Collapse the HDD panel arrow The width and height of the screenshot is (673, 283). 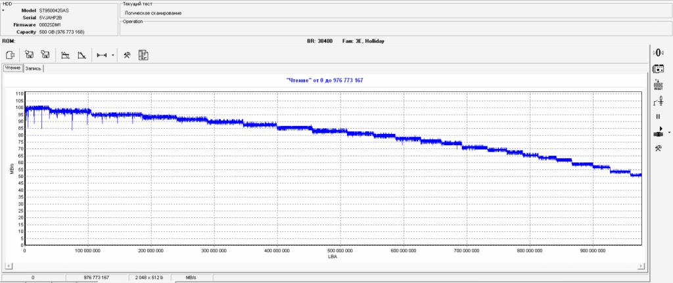pyautogui.click(x=3, y=11)
